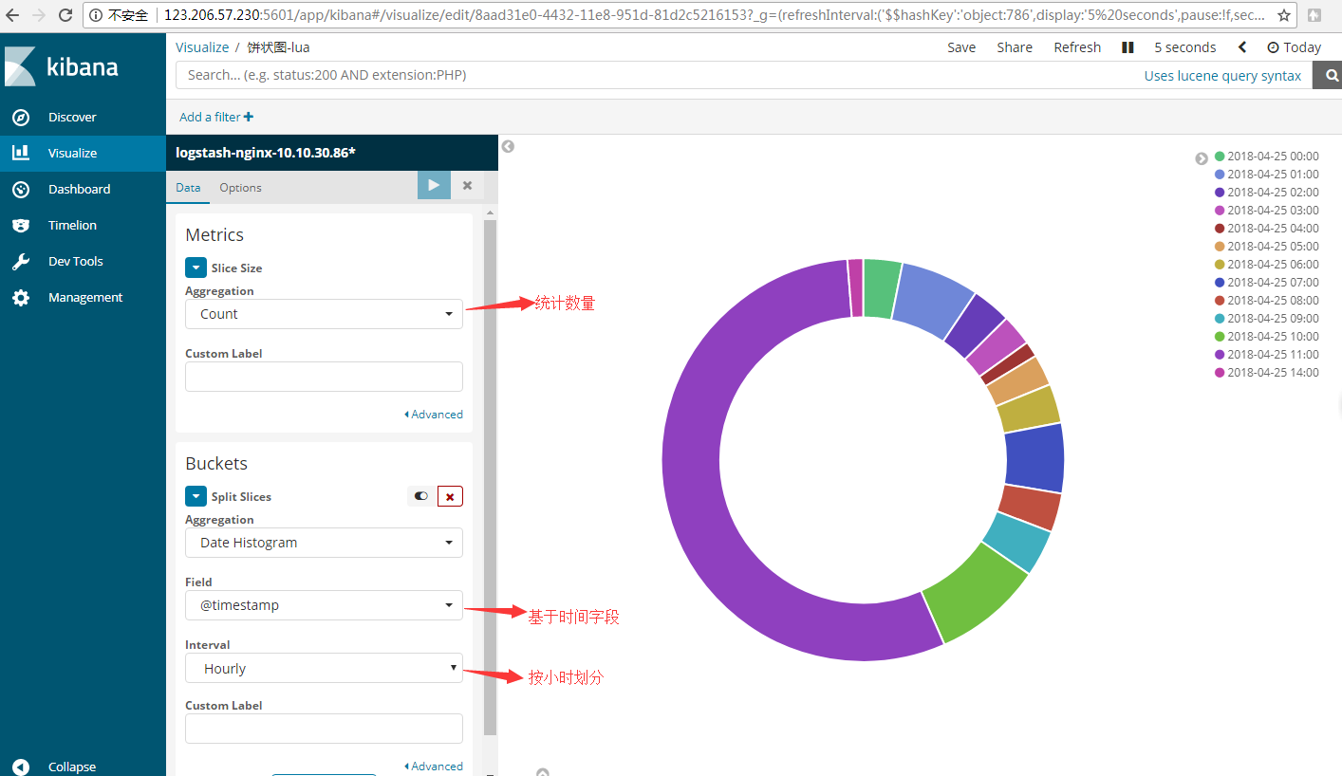Click the plus icon of Add a filter
This screenshot has width=1342, height=776.
point(249,117)
